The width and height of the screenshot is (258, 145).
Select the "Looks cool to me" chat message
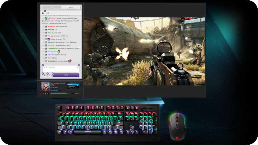coord(62,36)
